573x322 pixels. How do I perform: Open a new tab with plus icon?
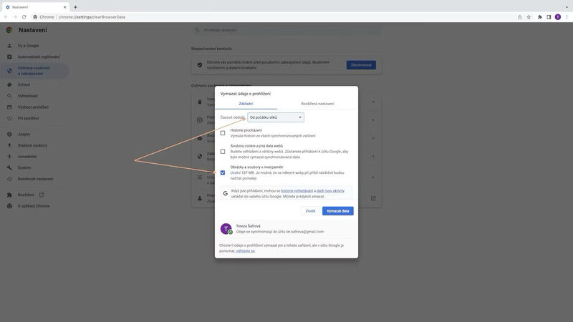[x=75, y=6]
